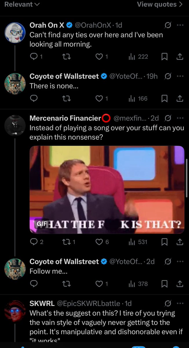Open the Coyote of Wallstreet profile avatar
Viewport: 189px width, 348px height.
click(x=15, y=269)
